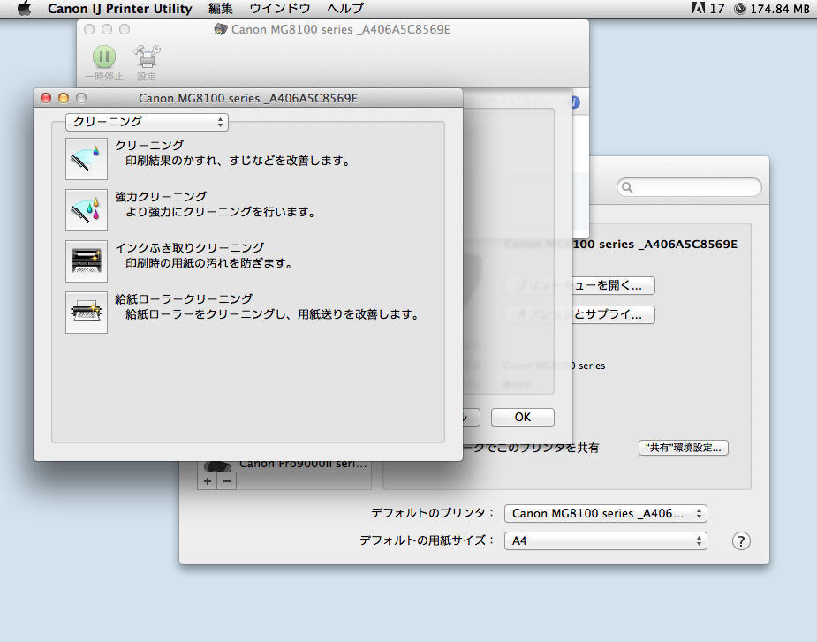The height and width of the screenshot is (642, 817).
Task: Start Deep Cleaning (強力クリーニング) icon
Action: click(x=87, y=210)
